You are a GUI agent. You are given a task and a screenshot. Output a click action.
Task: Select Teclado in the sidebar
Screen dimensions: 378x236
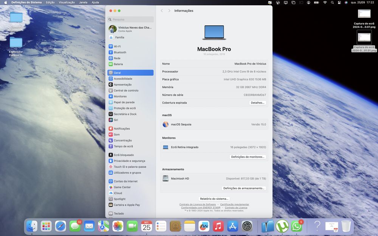point(130,213)
